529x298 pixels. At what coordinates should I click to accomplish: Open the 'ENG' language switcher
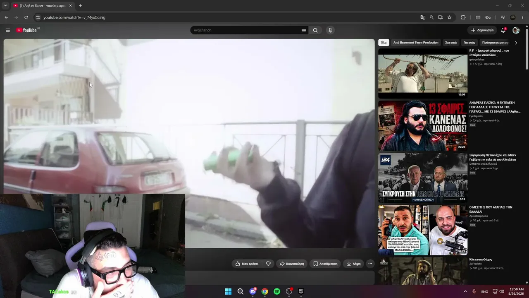pyautogui.click(x=484, y=291)
